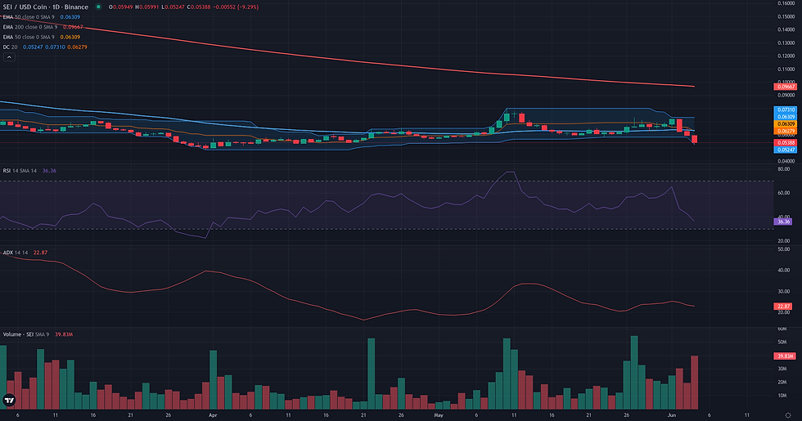Select EMA 50 legend with orange 0.06309 value
This screenshot has height=421, width=802.
42,37
